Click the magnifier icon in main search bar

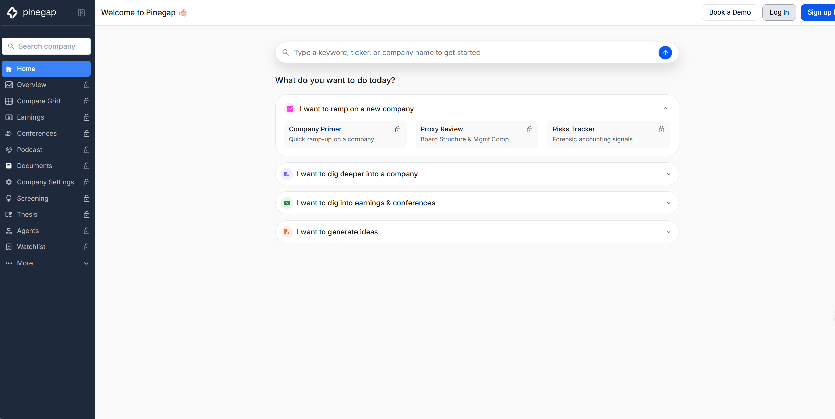(286, 53)
